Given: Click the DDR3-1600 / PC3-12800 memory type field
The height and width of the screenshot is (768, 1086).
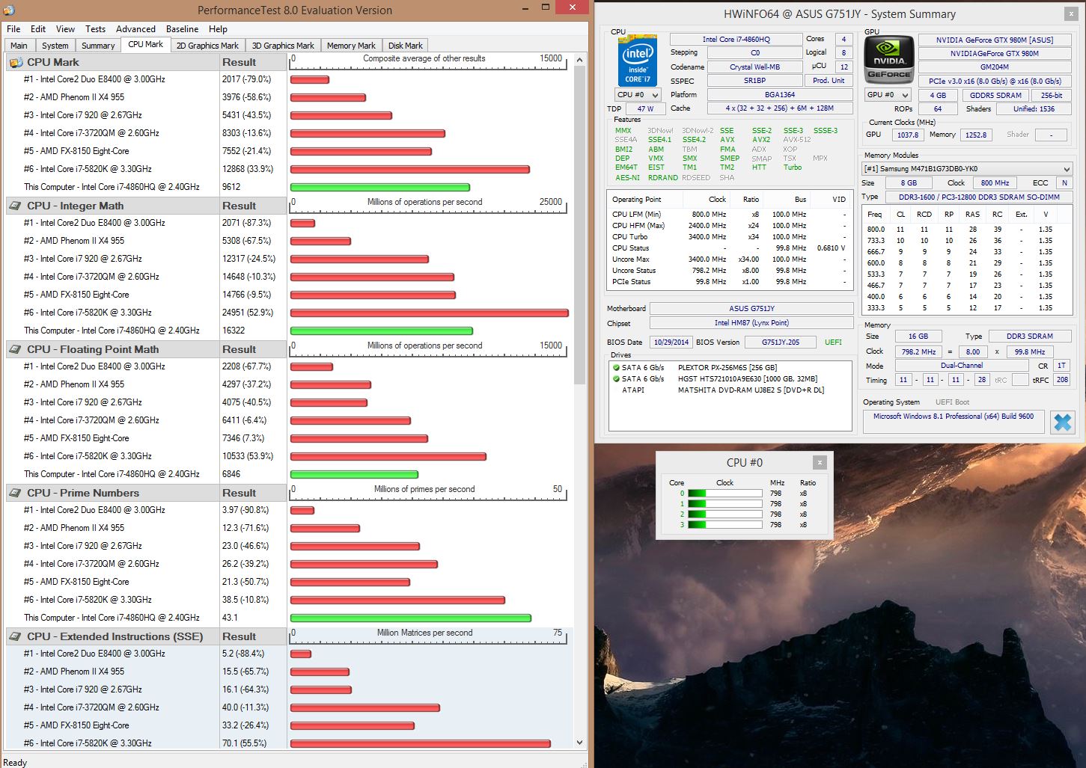Looking at the screenshot, I should [x=977, y=197].
